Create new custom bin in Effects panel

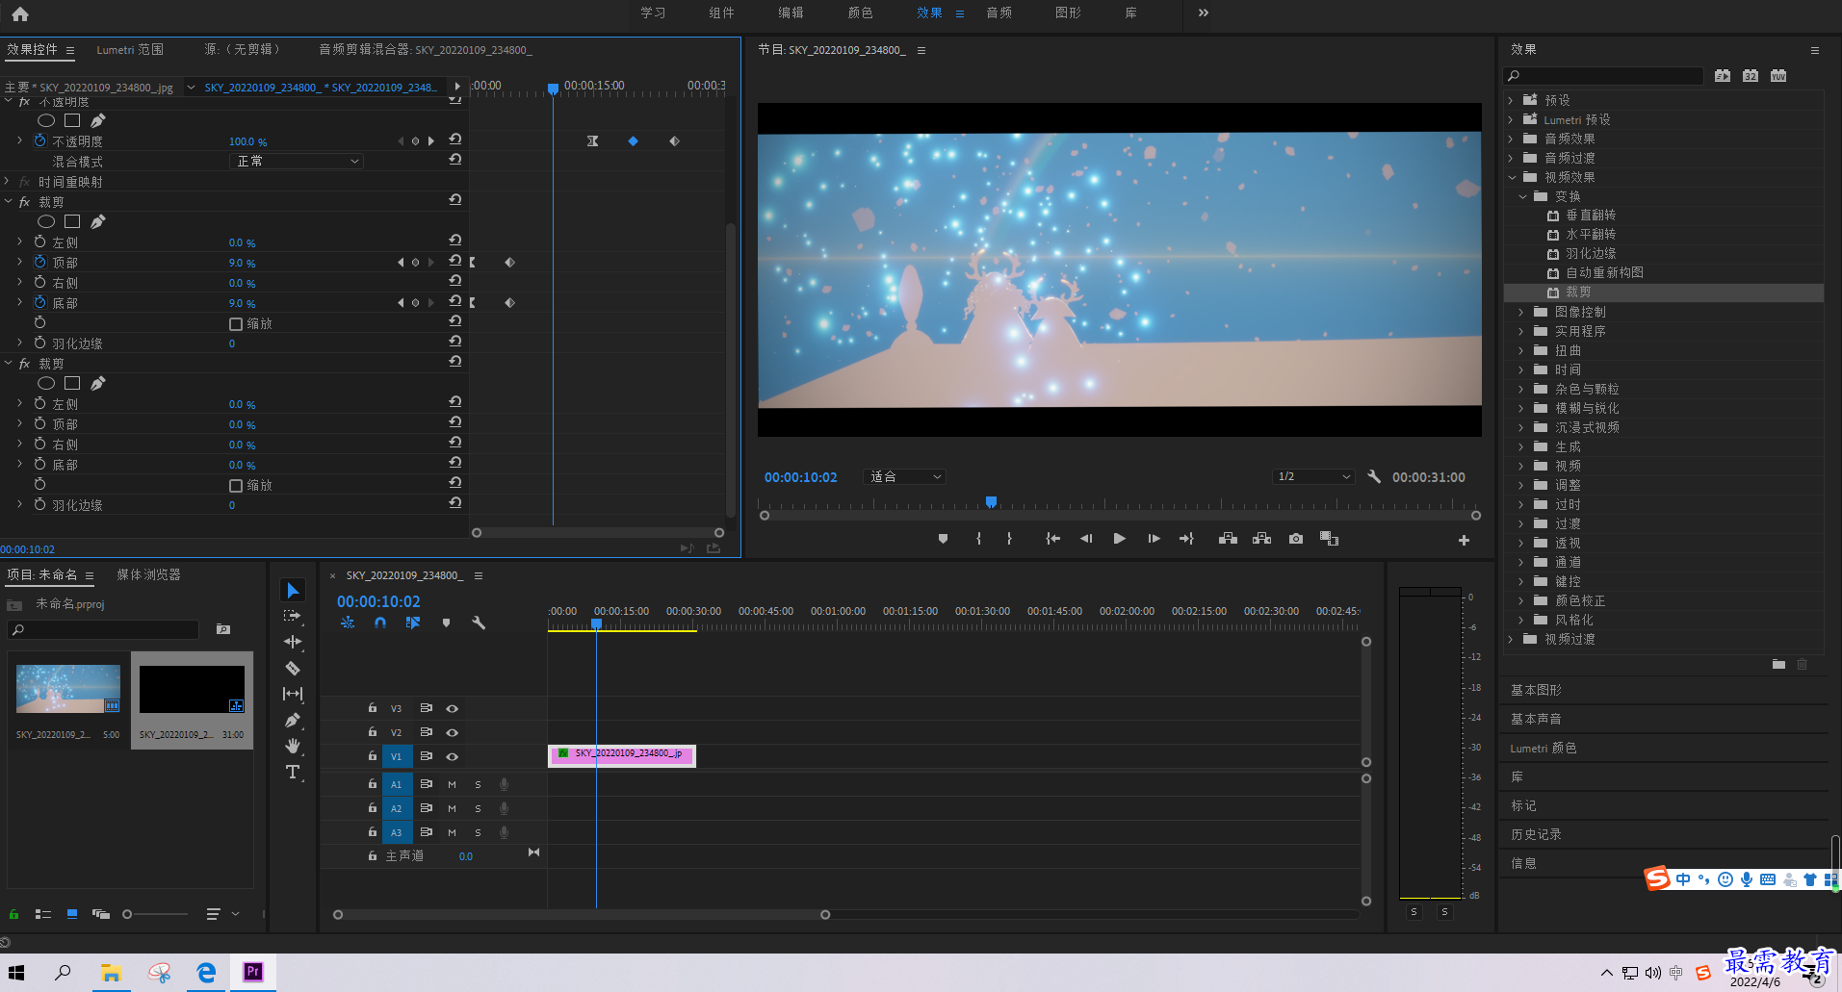tap(1778, 664)
